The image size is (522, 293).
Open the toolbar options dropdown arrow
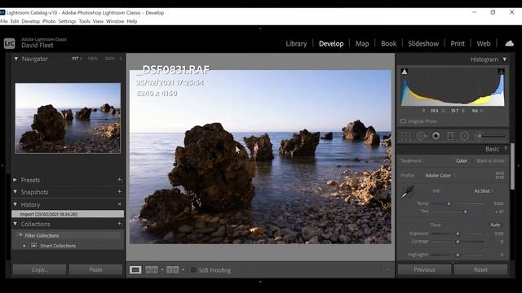pos(387,269)
